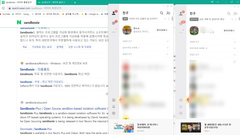Open YouTube bookmark
Image resolution: width=240 pixels, height=135 pixels.
(5, 14)
